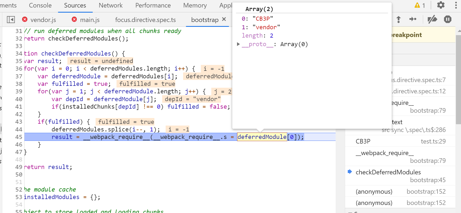Viewport: 461px width, 213px height.
Task: Open the DevTools more options menu
Action: [456, 5]
